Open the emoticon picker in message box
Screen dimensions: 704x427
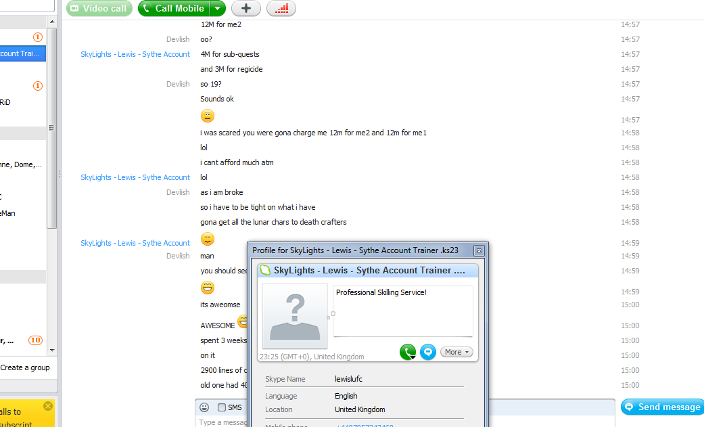[x=204, y=407]
